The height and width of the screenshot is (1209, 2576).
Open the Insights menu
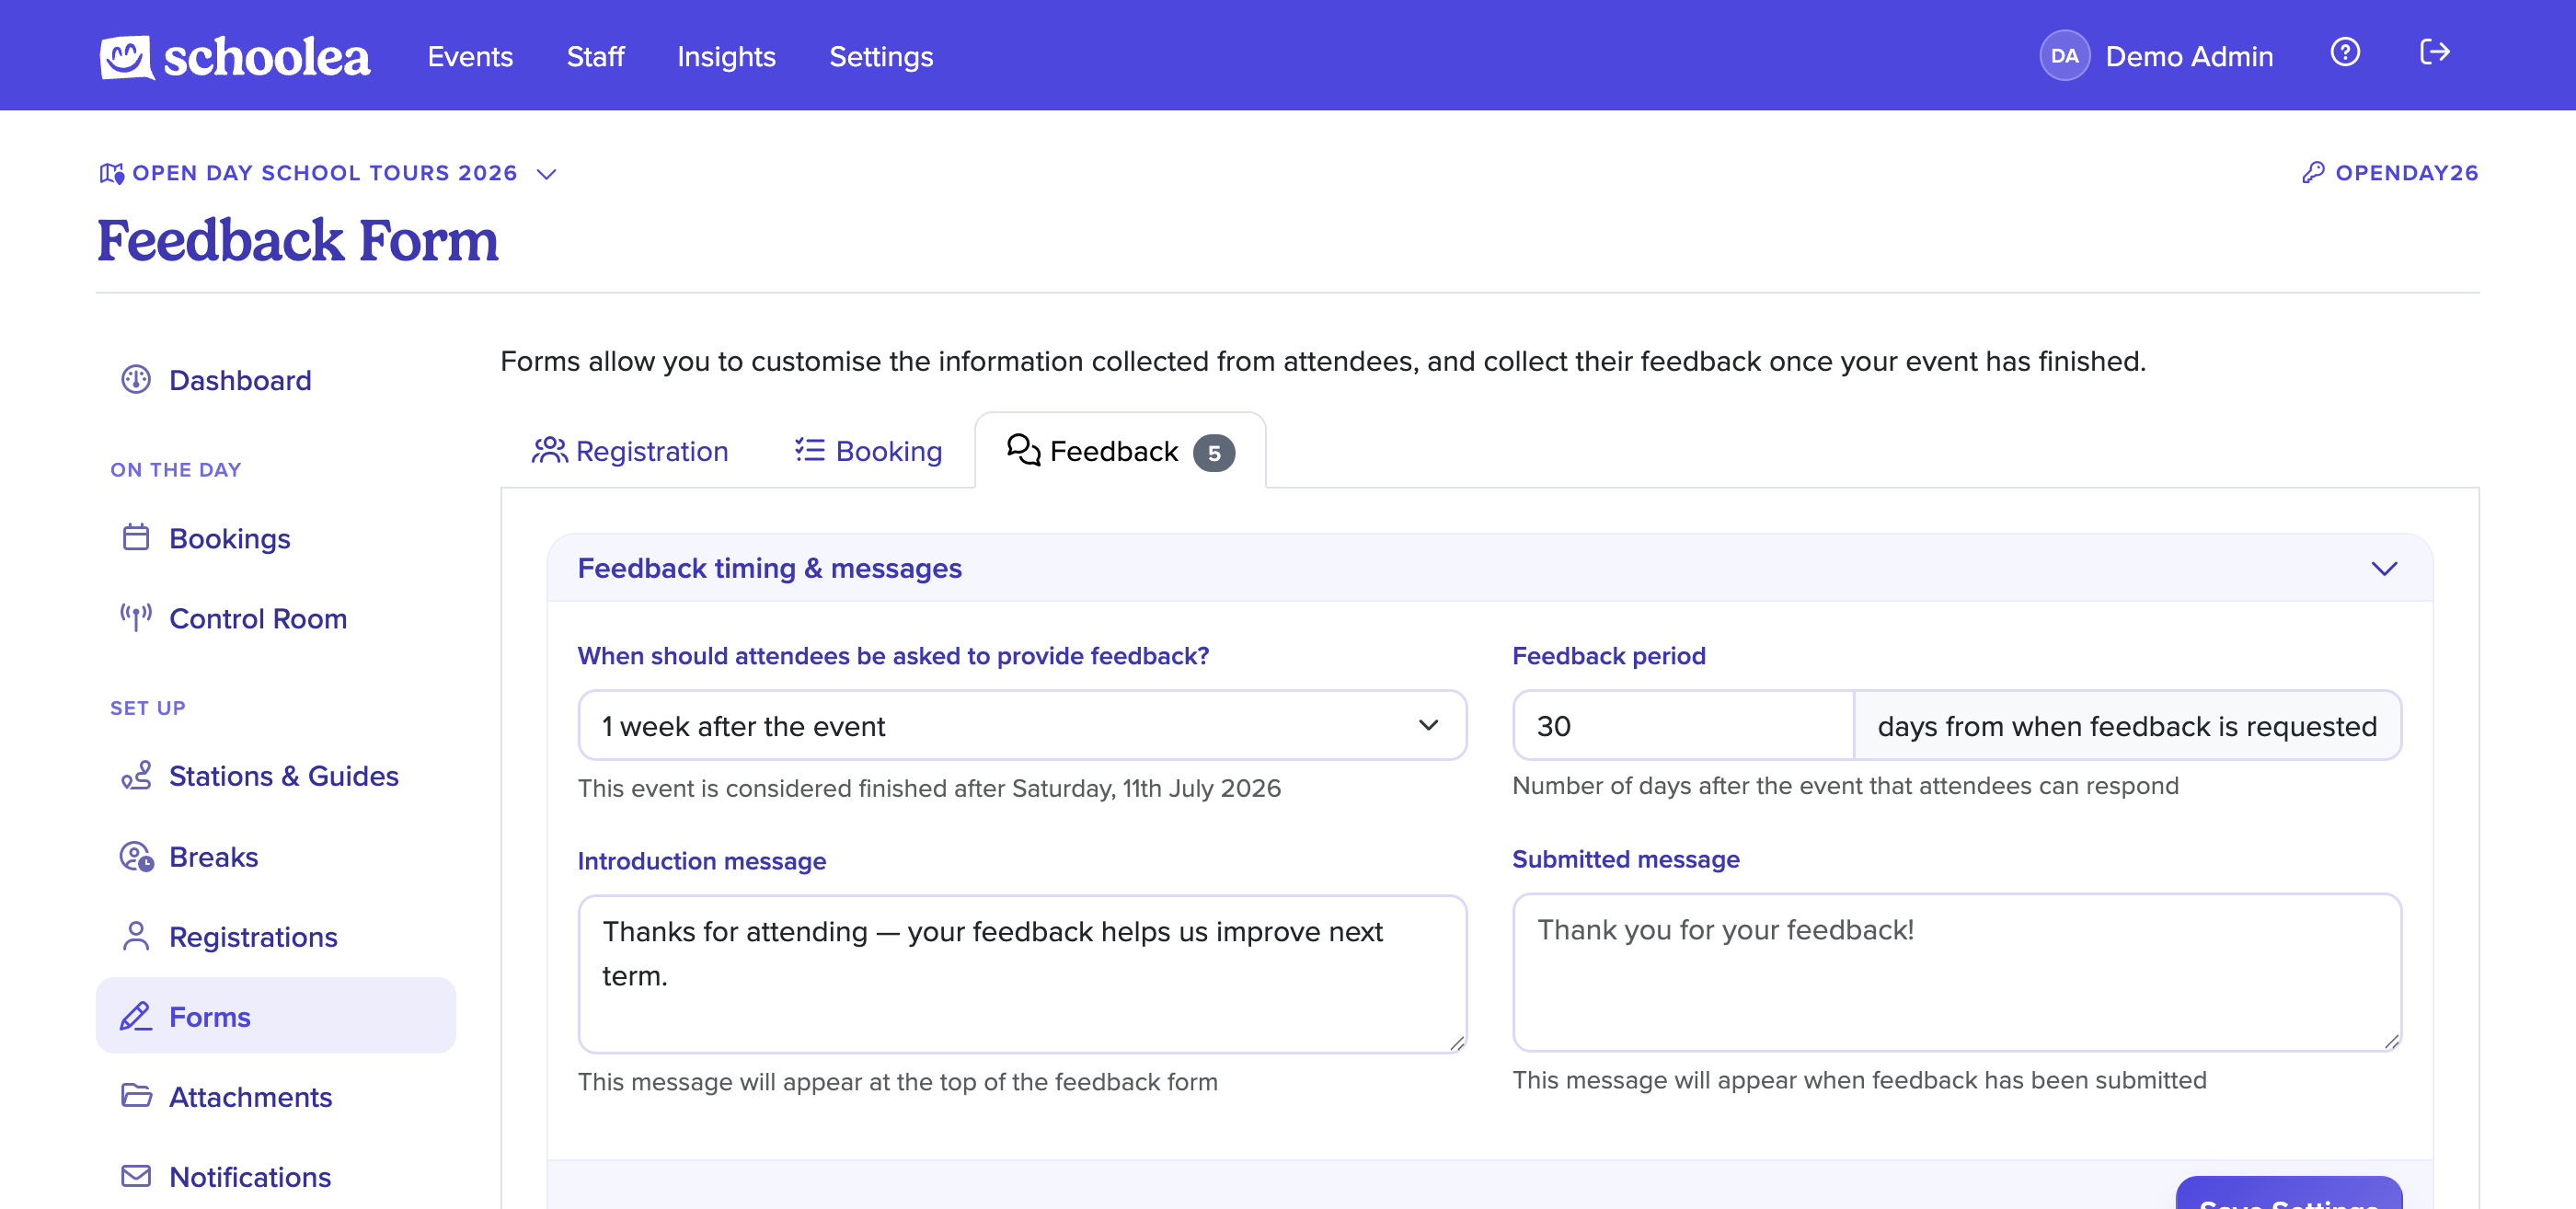[x=726, y=56]
